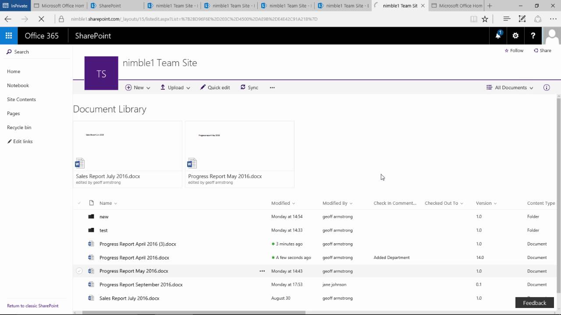This screenshot has height=315, width=561.
Task: Click Return to classic SharePoint link
Action: [x=32, y=306]
